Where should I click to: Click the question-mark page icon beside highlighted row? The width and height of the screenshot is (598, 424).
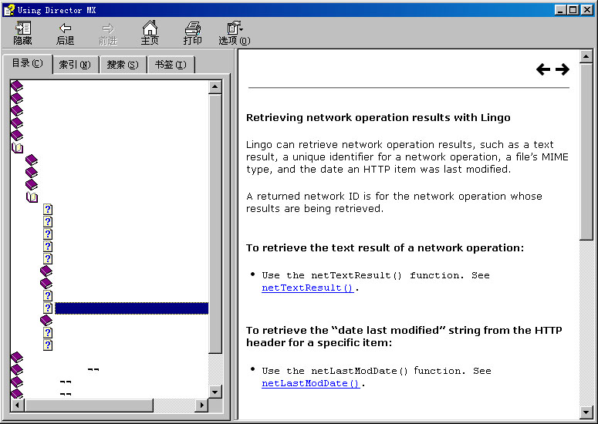click(x=48, y=308)
